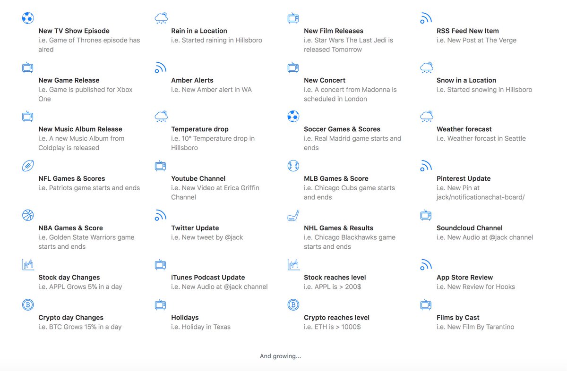567x371 pixels.
Task: Click the snow cloud icon above Snow in a Location
Action: tap(427, 67)
